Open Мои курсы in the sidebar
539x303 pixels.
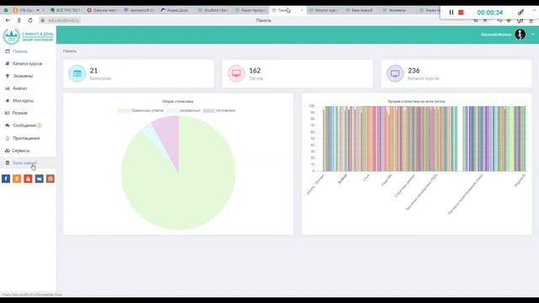pyautogui.click(x=23, y=101)
